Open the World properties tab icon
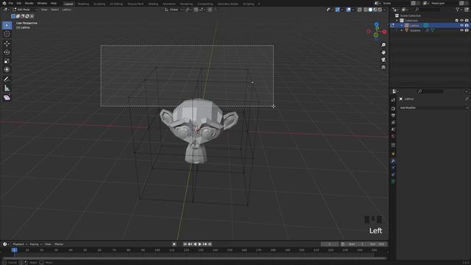Viewport: 471px width, 265px height. click(x=393, y=136)
